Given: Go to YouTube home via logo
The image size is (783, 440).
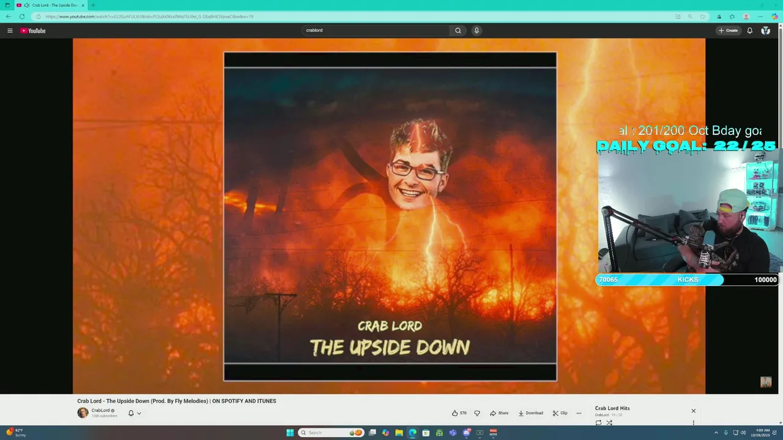Looking at the screenshot, I should [x=33, y=31].
